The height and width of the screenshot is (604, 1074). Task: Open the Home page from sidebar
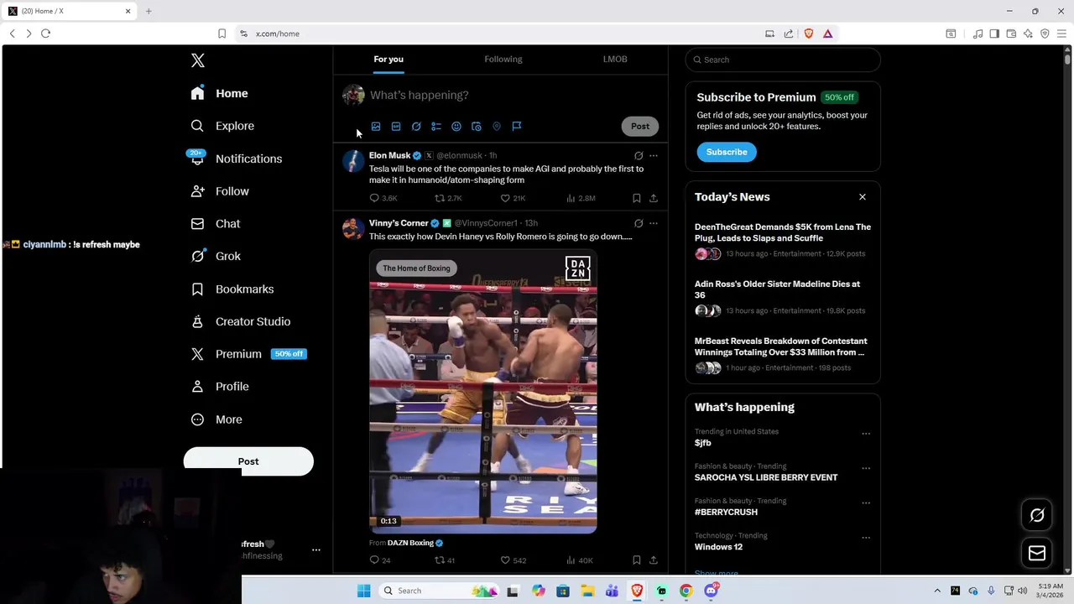[x=219, y=93]
